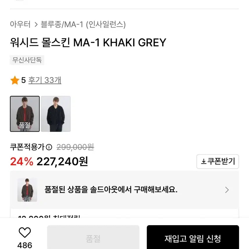Expand the 쿠폰받기 coupon panel
The height and width of the screenshot is (249, 249).
tap(218, 162)
